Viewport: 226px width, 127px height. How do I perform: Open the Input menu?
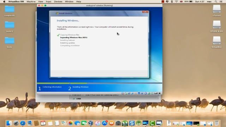click(49, 1)
